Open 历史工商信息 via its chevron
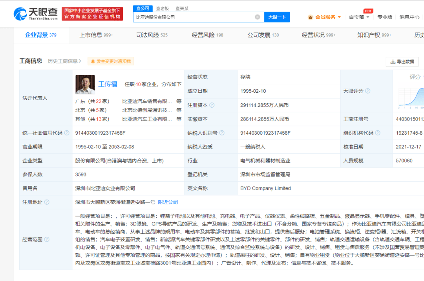 click(80, 61)
